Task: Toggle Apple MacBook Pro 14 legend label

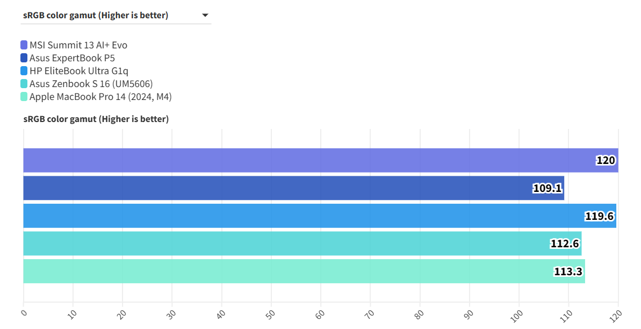Action: click(x=100, y=97)
